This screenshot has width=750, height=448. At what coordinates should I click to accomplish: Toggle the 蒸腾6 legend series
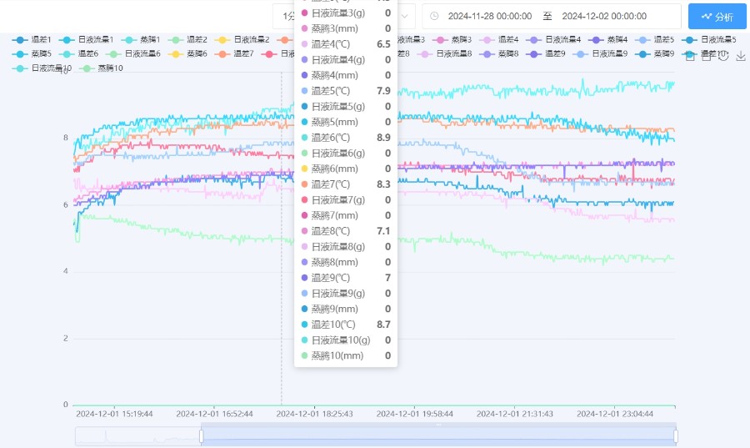(187, 54)
